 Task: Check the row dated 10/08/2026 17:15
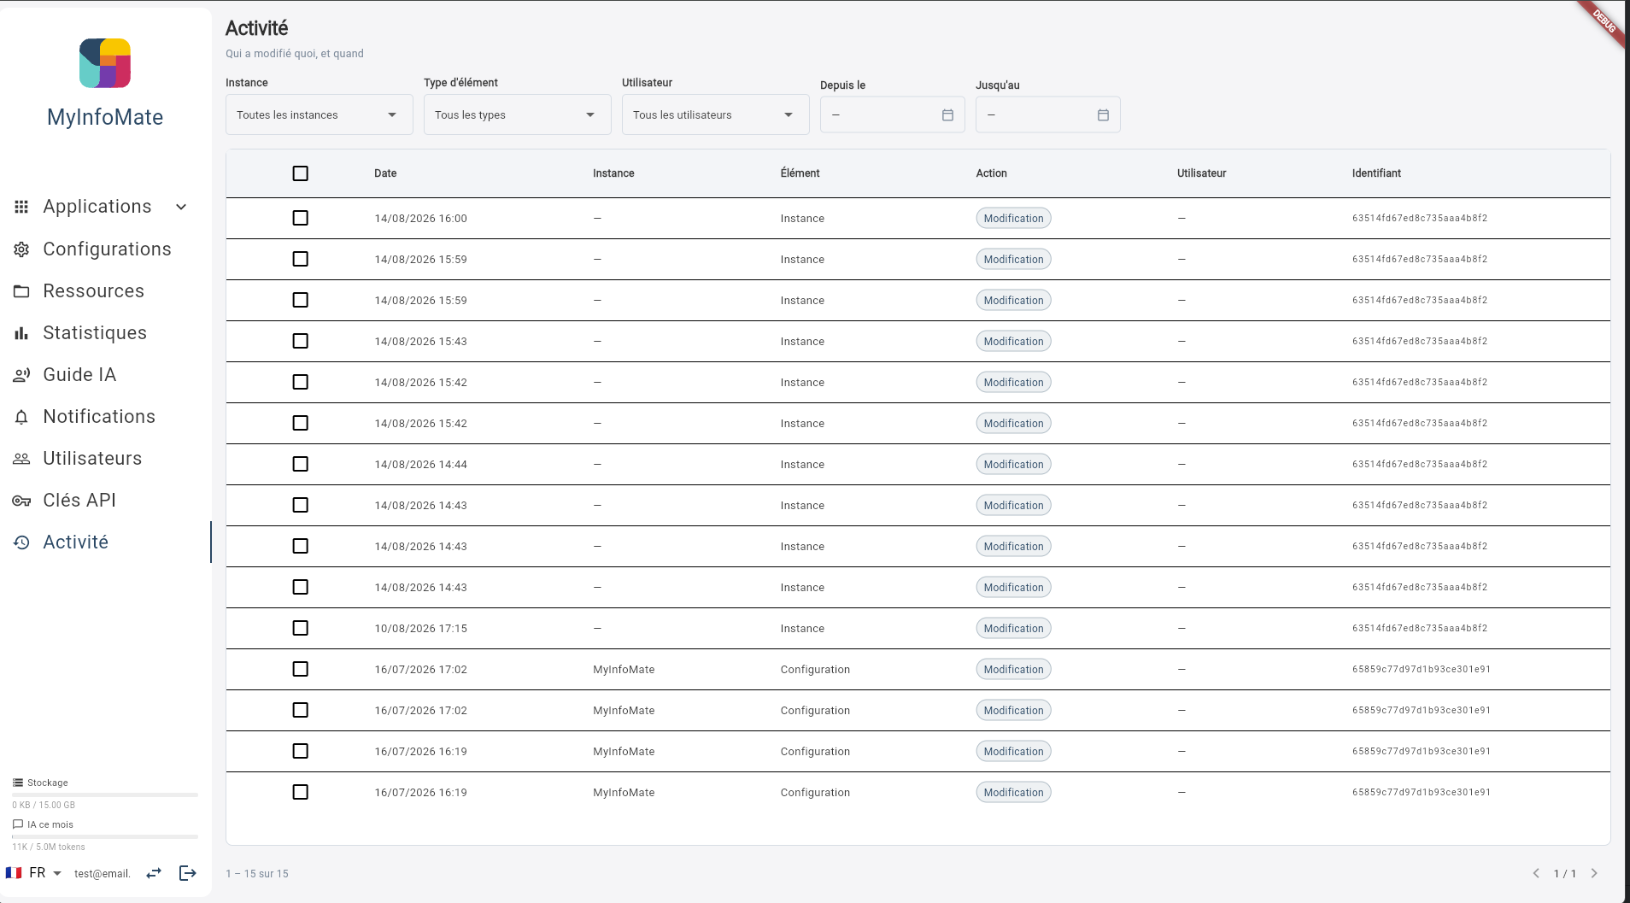pyautogui.click(x=300, y=628)
